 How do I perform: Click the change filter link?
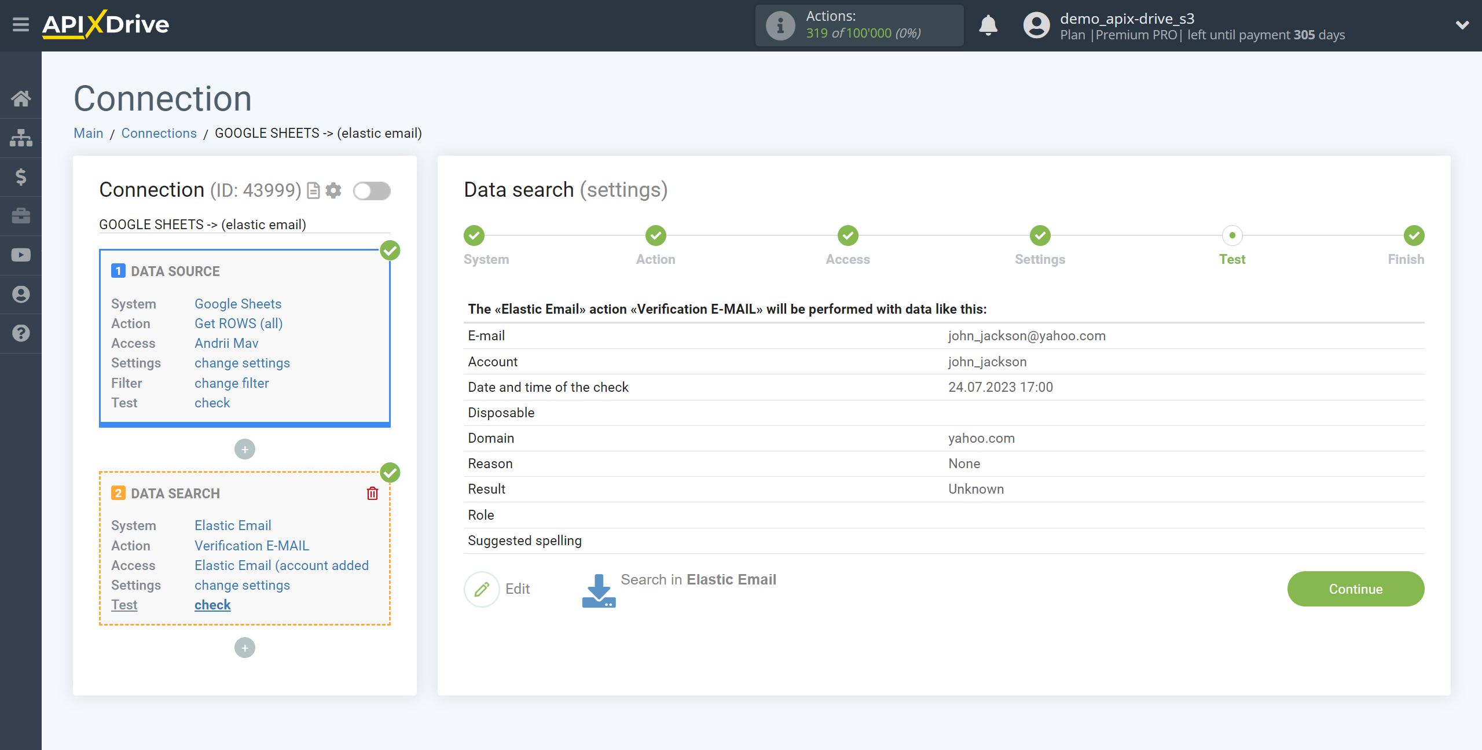232,383
